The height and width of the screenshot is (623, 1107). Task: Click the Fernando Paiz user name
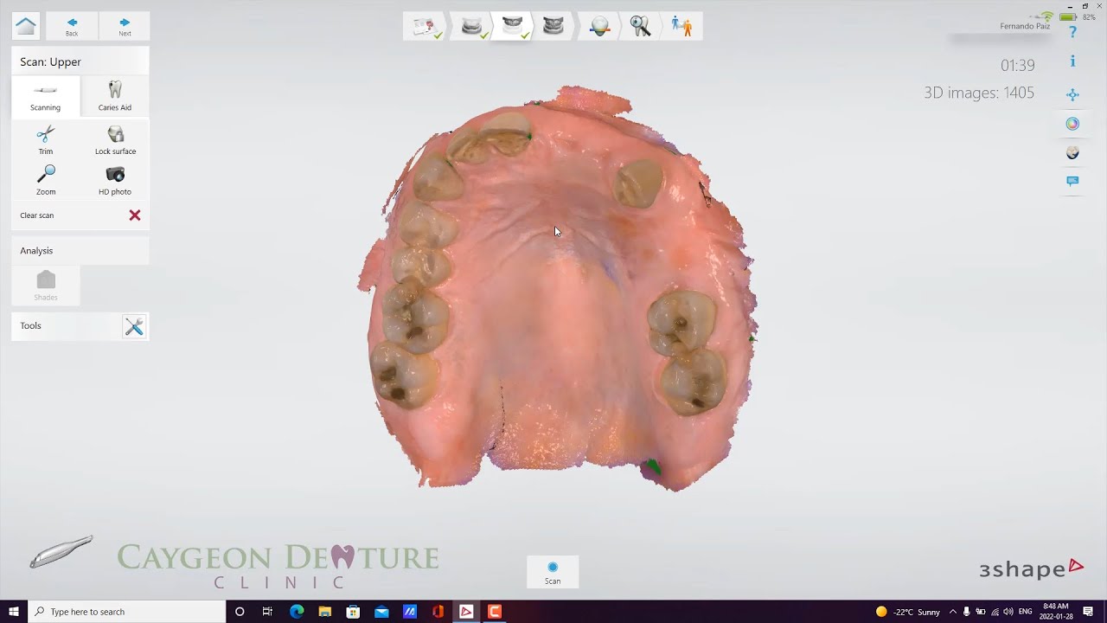click(x=1025, y=27)
